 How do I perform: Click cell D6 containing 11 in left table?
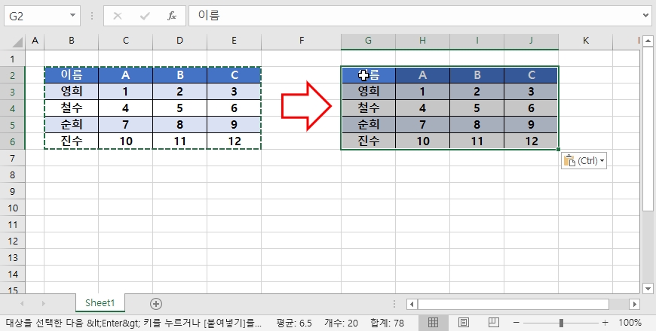pyautogui.click(x=179, y=141)
